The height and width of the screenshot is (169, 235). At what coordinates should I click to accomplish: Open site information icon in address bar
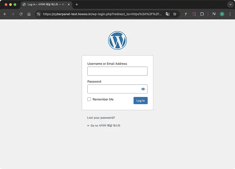click(x=38, y=14)
